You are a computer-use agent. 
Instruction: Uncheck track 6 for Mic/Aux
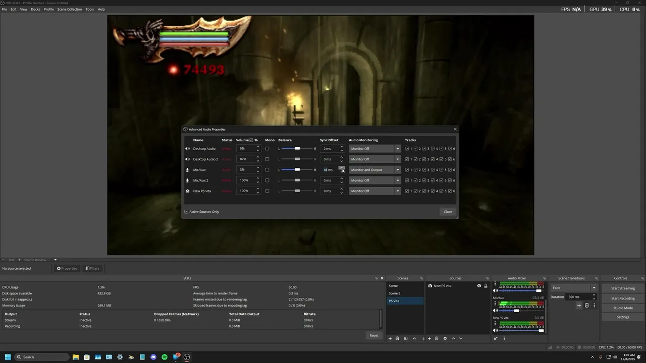coord(450,170)
